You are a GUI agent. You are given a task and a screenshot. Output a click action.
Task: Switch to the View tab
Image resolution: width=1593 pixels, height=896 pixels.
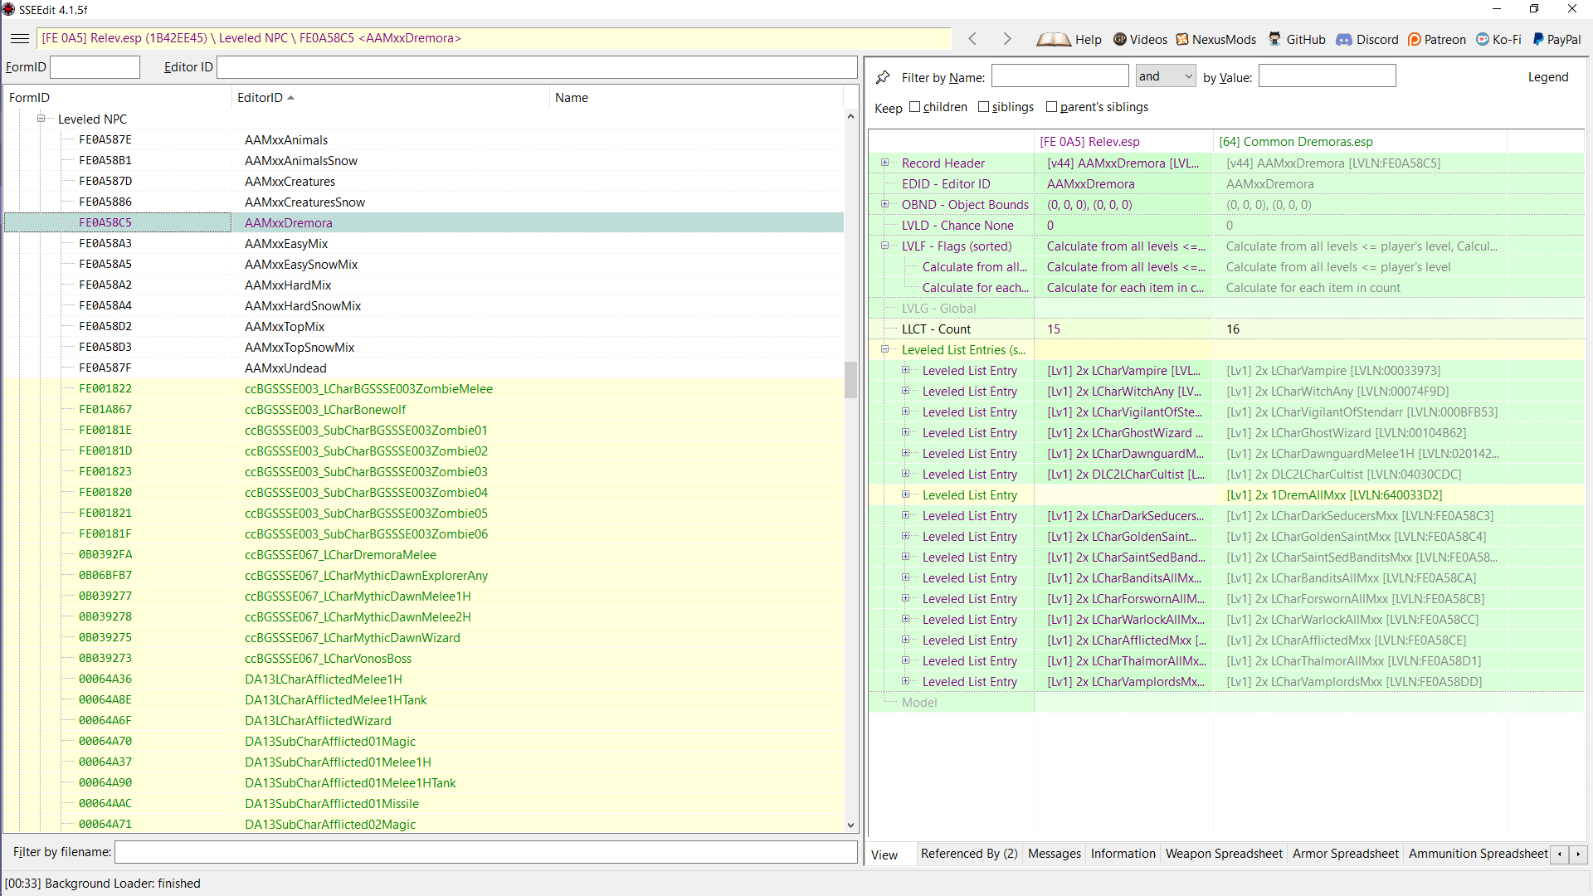pyautogui.click(x=884, y=855)
